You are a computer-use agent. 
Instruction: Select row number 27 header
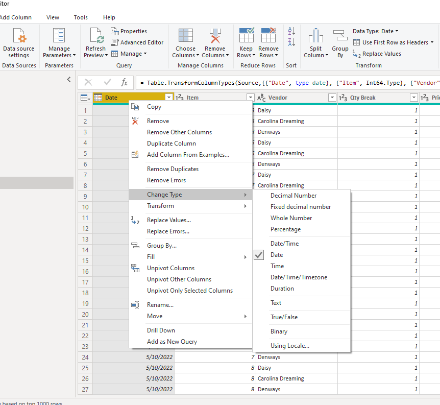click(x=85, y=389)
